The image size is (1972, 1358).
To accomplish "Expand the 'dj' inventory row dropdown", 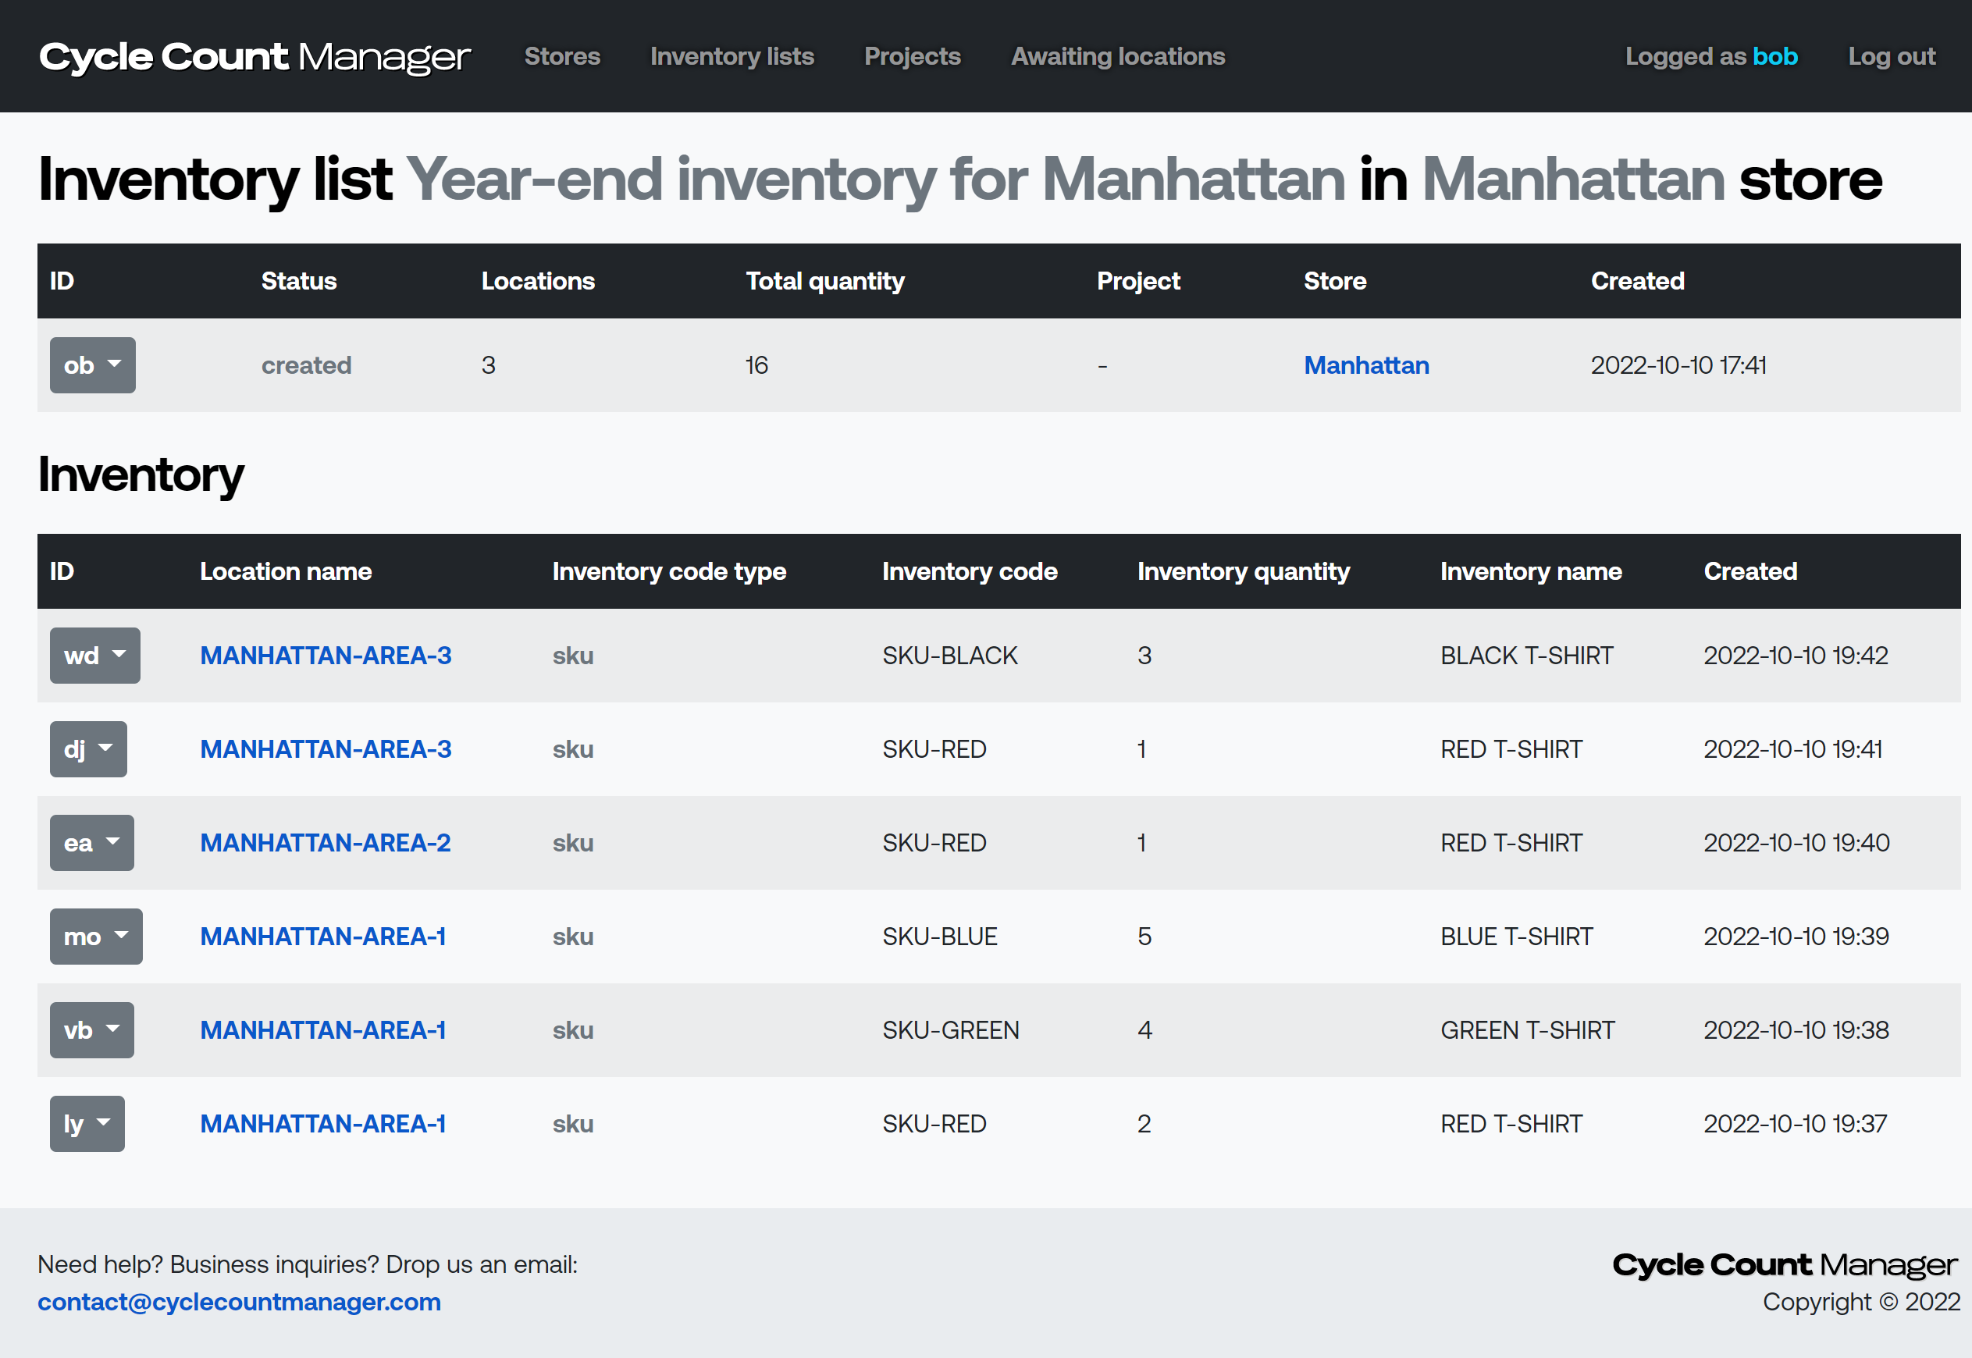I will coord(90,748).
